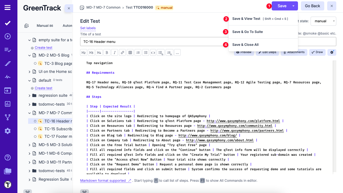This screenshot has height=193, width=343.
Task: Select the radio circle beside TC-3 Blog page
Action: click(x=35, y=64)
